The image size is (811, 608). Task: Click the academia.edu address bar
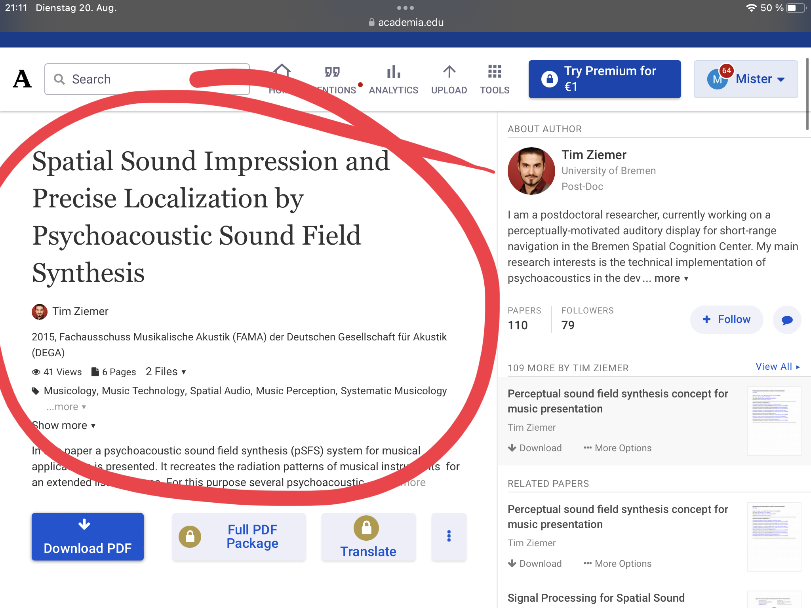coord(406,23)
